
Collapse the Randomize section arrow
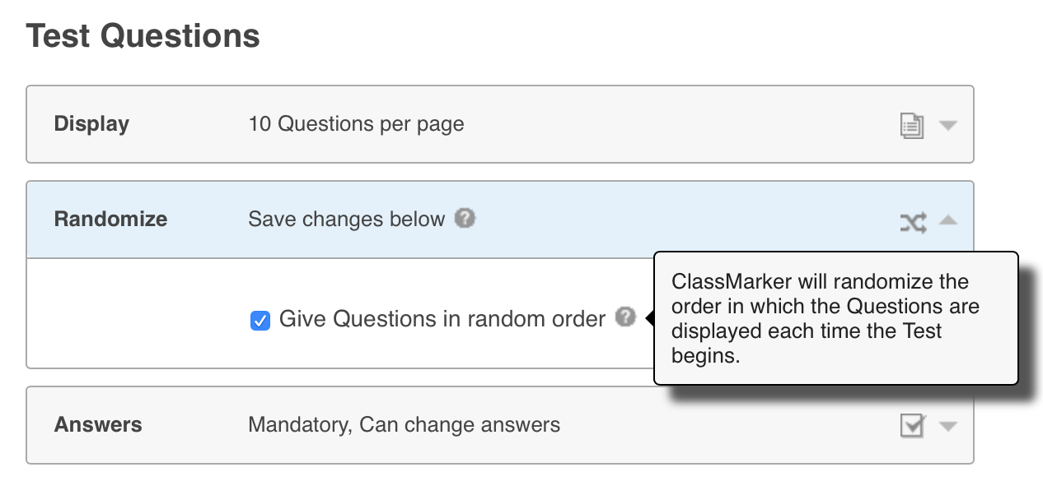948,220
